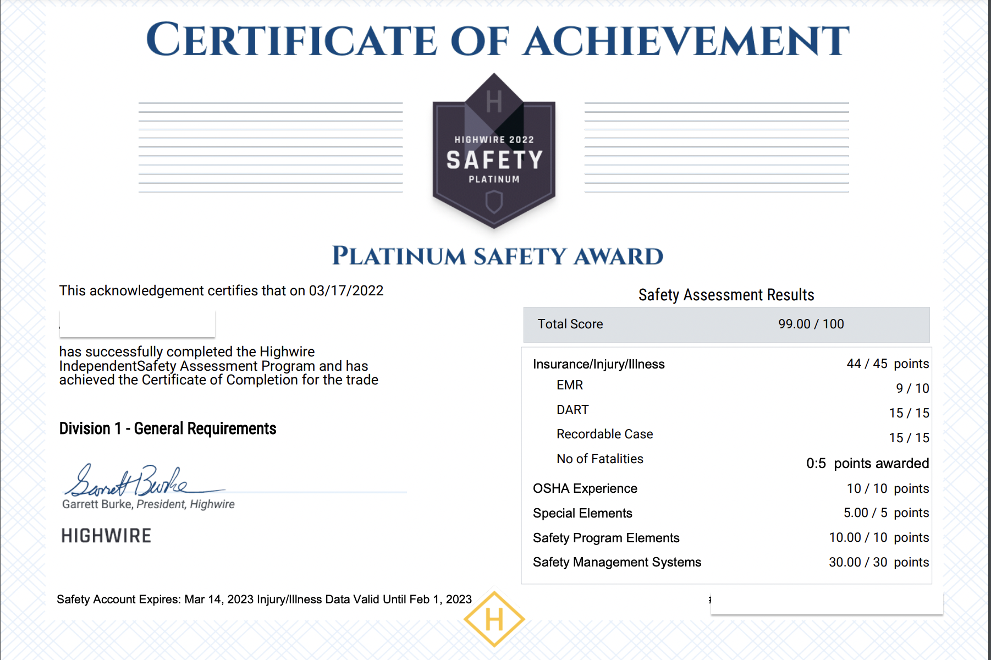
Task: Click the Recordable Case 15 / 15 value
Action: [x=909, y=438]
